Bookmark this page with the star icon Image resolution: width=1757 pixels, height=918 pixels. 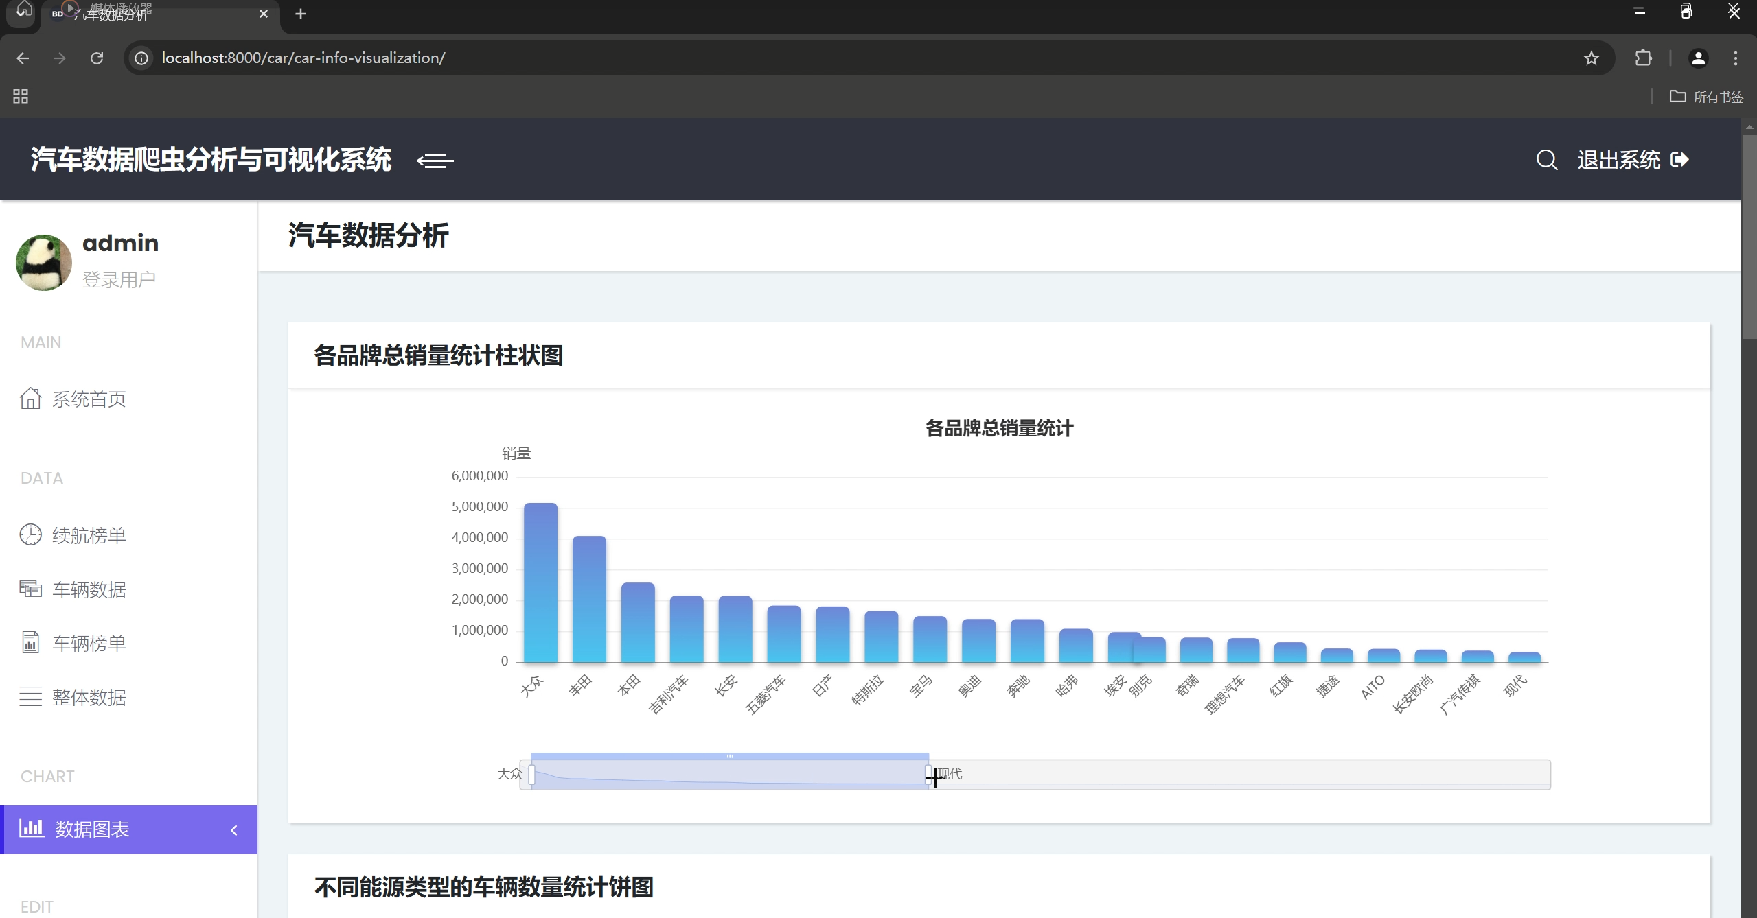(1592, 58)
